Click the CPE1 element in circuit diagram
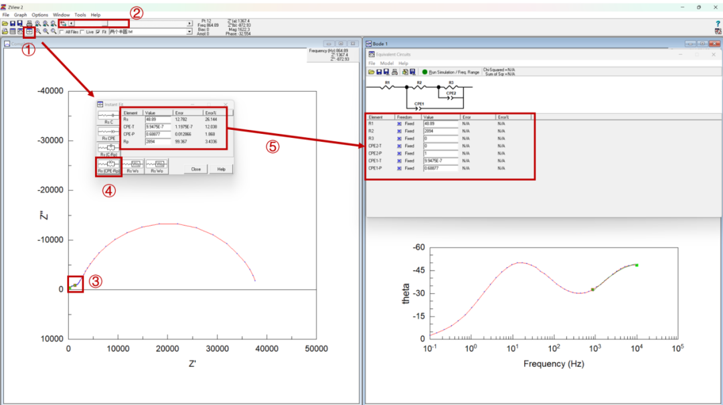The width and height of the screenshot is (723, 405). 418,106
